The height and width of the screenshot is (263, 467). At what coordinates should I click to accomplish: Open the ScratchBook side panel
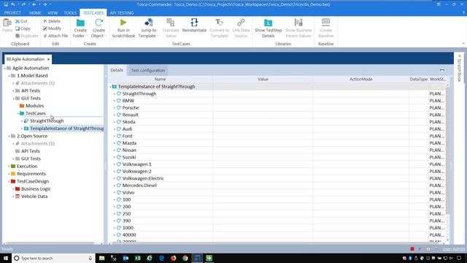click(459, 69)
